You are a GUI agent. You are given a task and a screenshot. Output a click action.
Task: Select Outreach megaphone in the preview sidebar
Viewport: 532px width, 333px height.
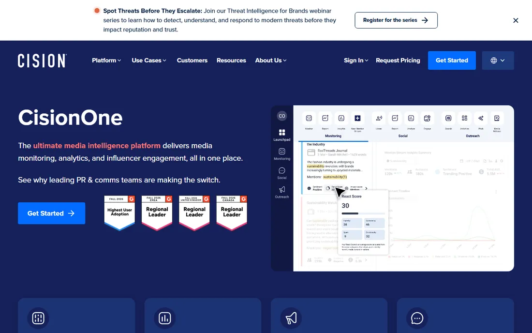(x=282, y=192)
